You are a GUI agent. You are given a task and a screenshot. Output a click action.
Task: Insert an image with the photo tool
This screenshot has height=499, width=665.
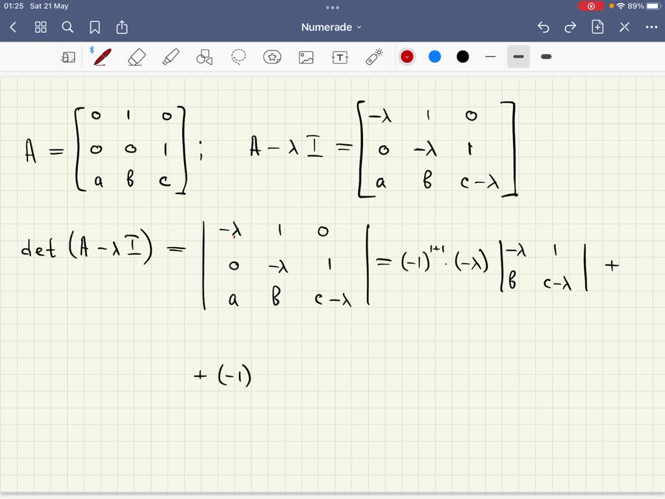tap(306, 57)
